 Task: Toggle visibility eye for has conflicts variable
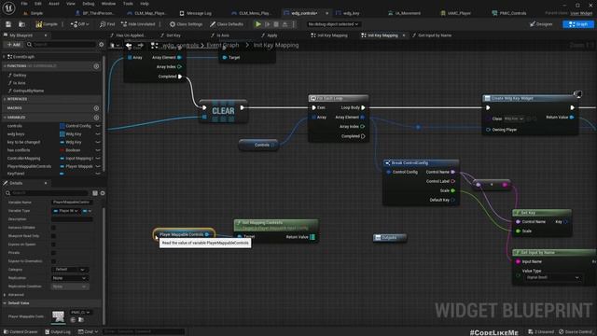(x=98, y=150)
